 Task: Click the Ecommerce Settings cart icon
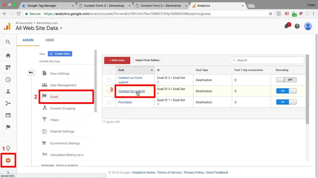(x=44, y=143)
